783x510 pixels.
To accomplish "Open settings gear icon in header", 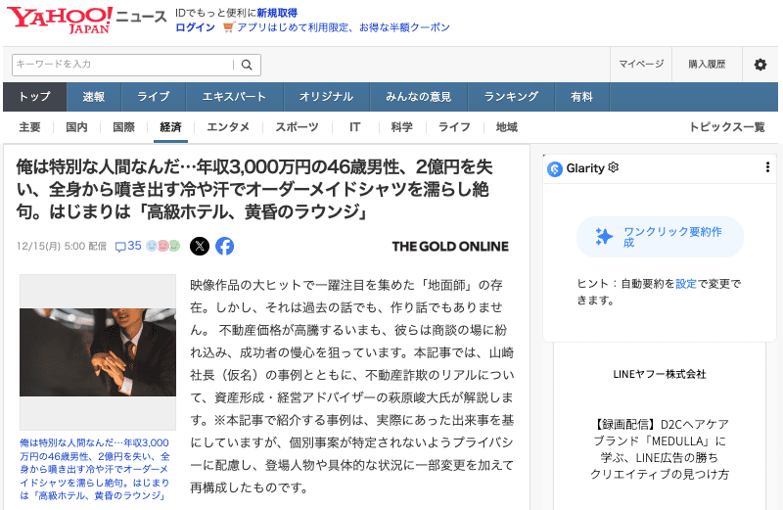I will tap(760, 65).
